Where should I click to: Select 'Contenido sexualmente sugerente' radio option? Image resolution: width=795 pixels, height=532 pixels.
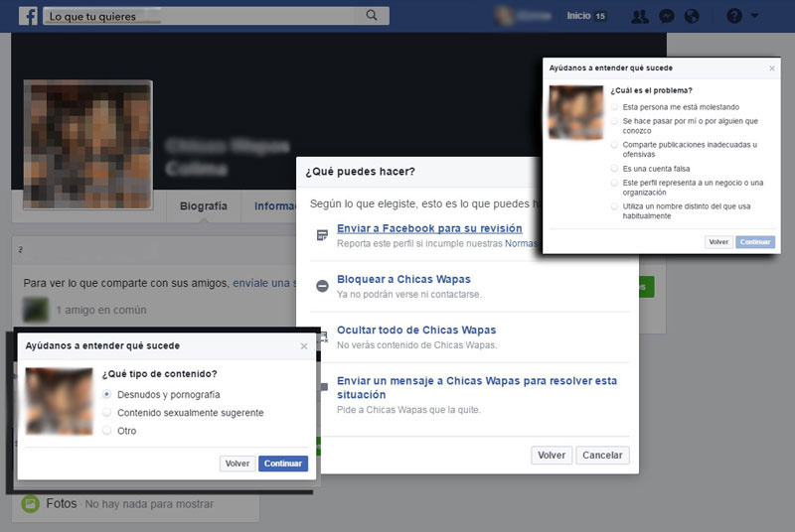point(106,412)
